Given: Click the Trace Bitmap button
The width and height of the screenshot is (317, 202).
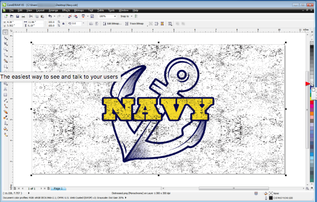Looking at the screenshot, I should (x=134, y=23).
